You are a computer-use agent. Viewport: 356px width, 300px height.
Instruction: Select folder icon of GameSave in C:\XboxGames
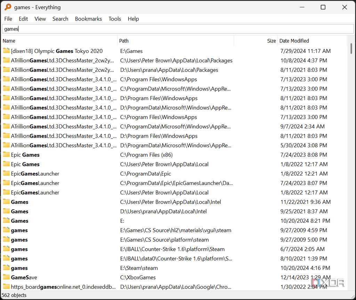6,277
